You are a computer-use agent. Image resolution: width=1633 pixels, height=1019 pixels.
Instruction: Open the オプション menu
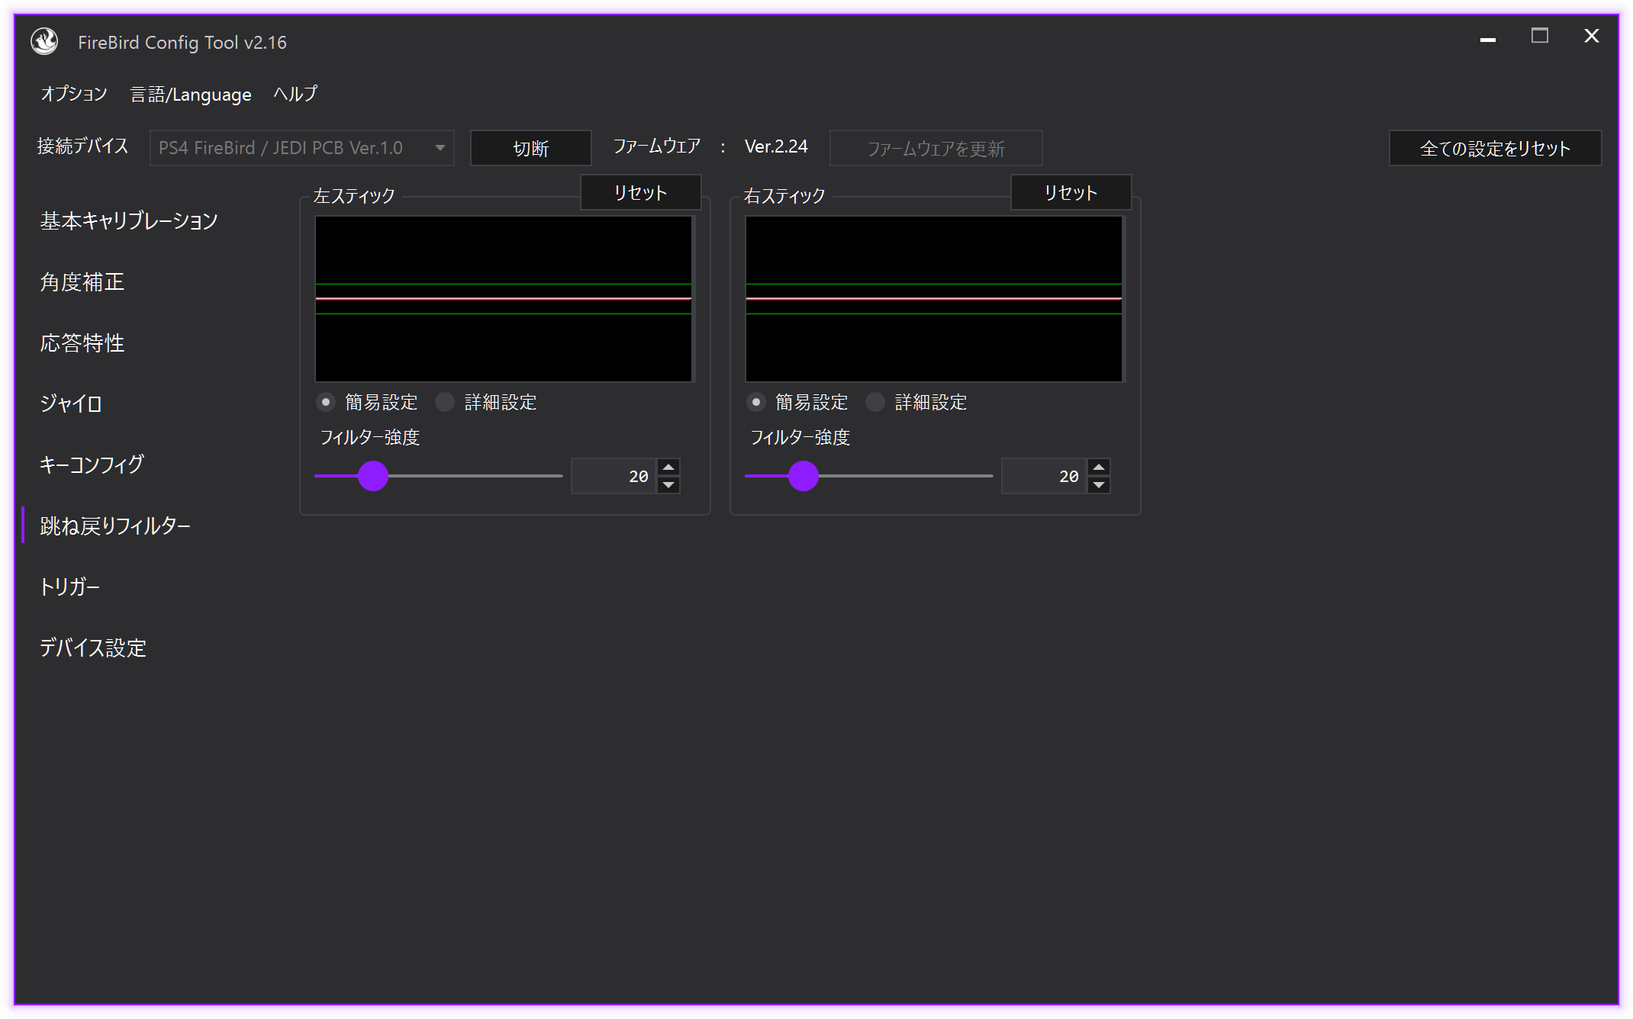click(74, 94)
